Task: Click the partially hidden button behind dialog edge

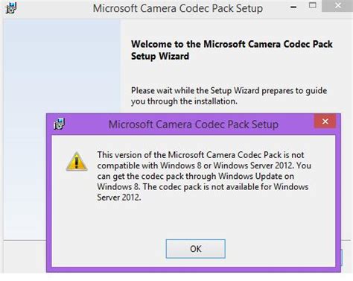Action: [342, 258]
